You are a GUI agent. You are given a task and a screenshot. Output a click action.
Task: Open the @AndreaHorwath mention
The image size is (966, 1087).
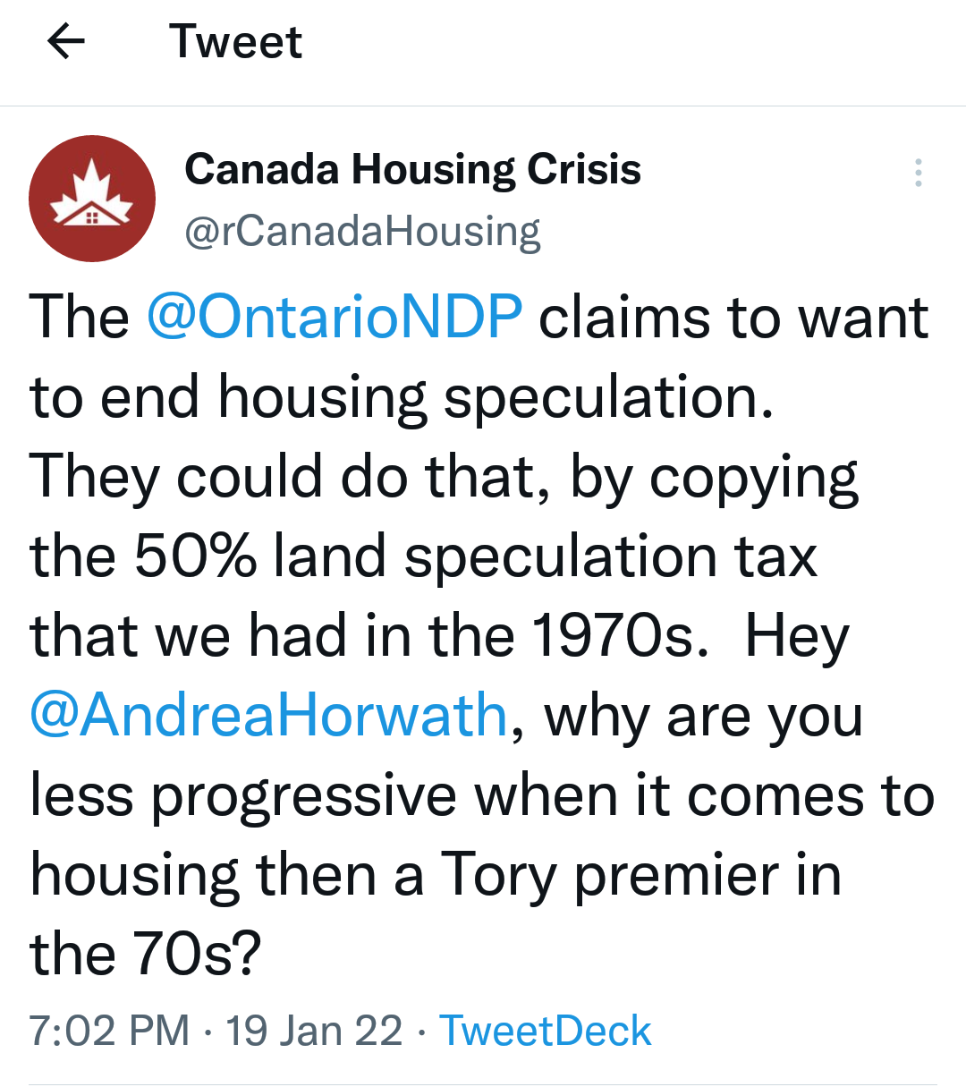click(269, 715)
